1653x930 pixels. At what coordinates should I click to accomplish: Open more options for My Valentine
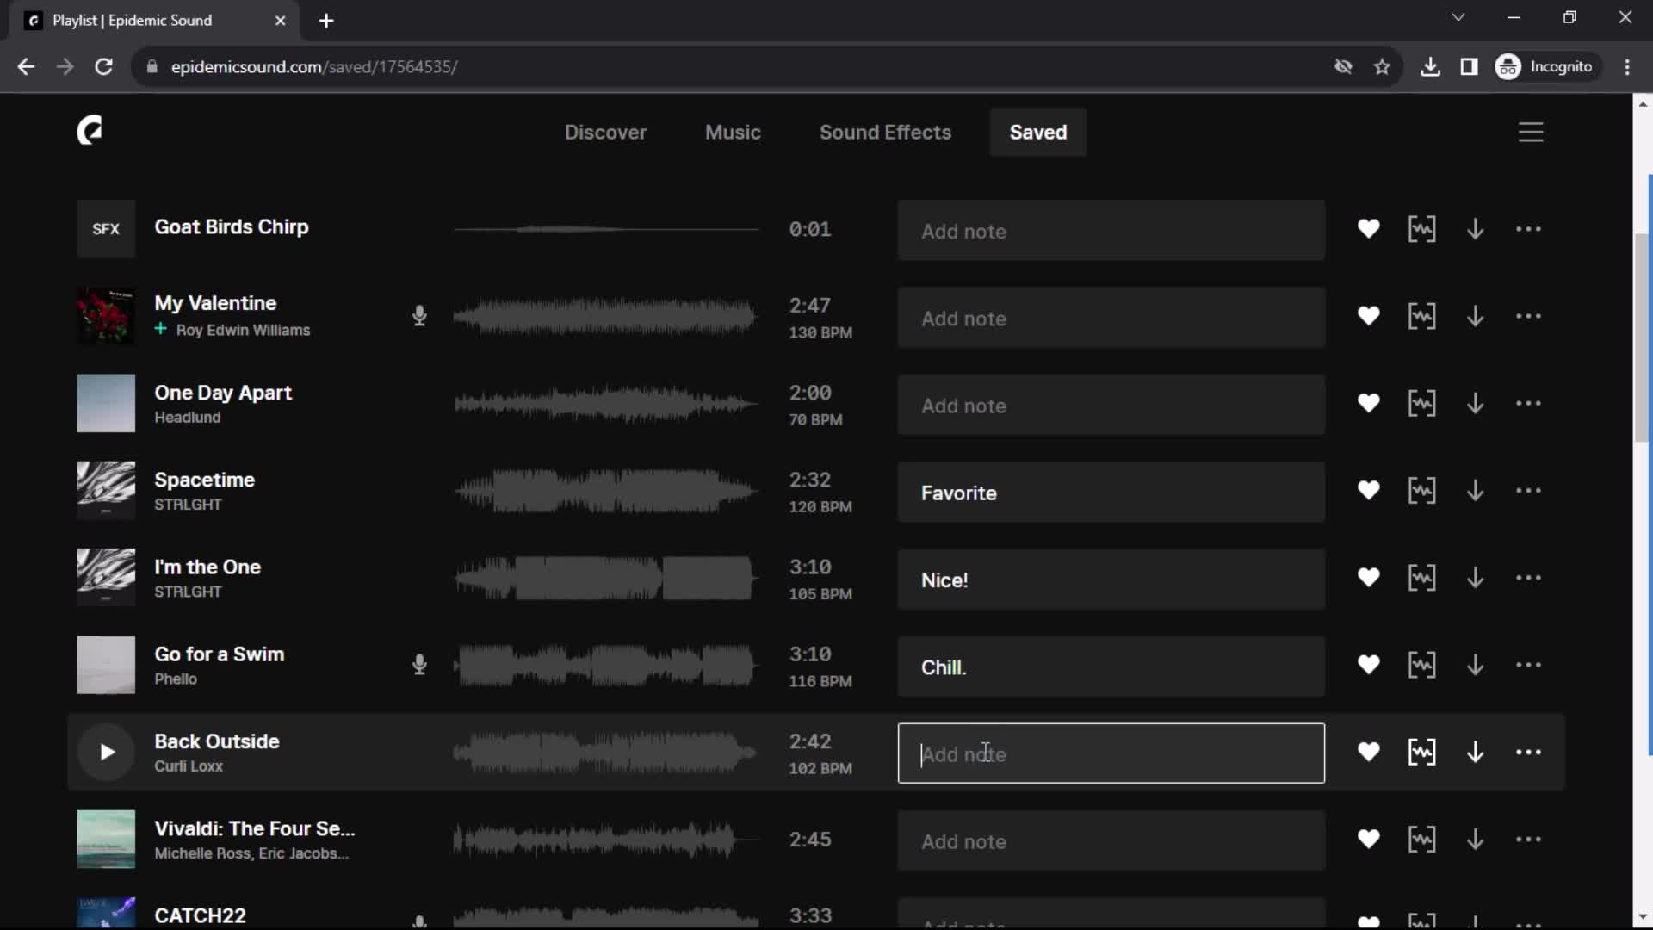(1528, 316)
